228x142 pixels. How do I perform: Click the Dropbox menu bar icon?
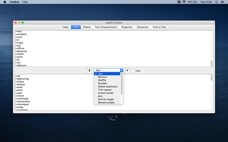click(179, 2)
